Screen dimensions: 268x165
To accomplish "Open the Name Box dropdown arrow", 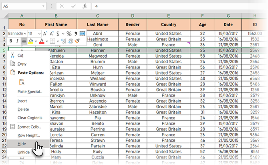I will pyautogui.click(x=43, y=6).
